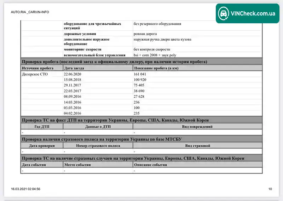Click the VINCheck.com.ua car logo icon

[x=224, y=13]
